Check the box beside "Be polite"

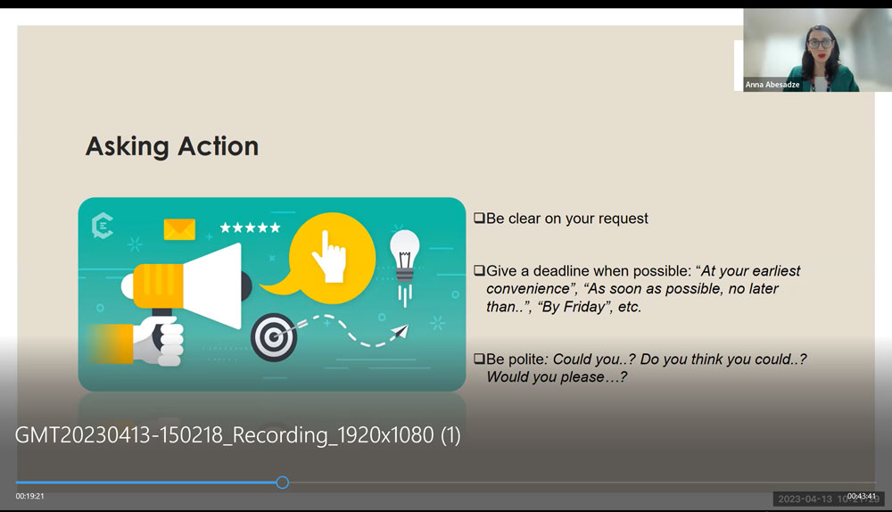(x=479, y=359)
